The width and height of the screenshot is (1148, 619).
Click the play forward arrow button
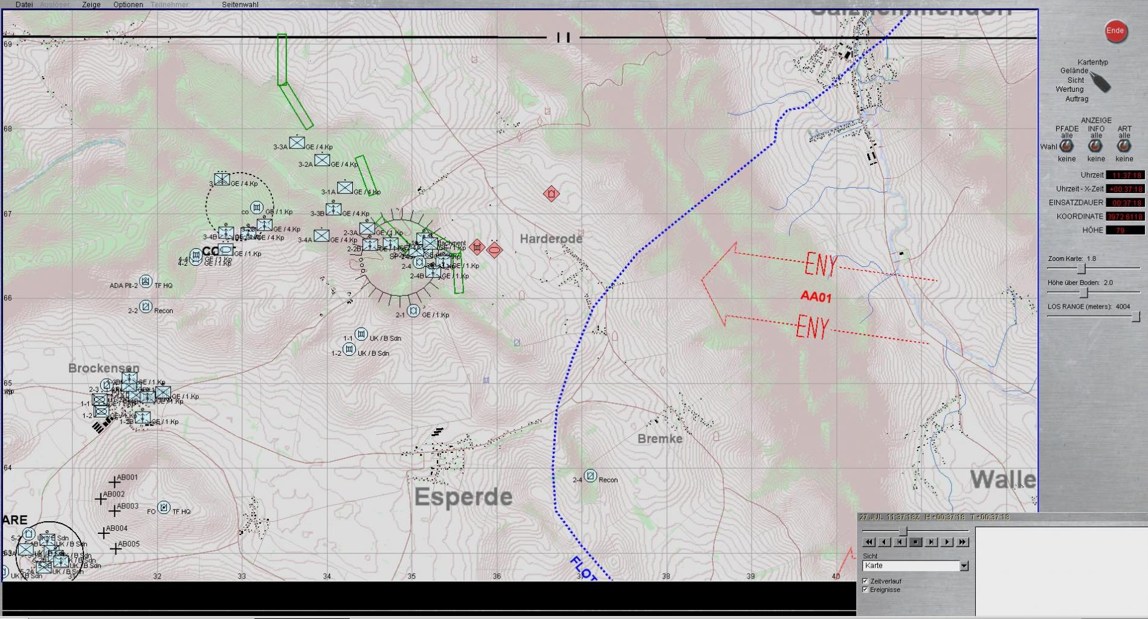tap(947, 542)
